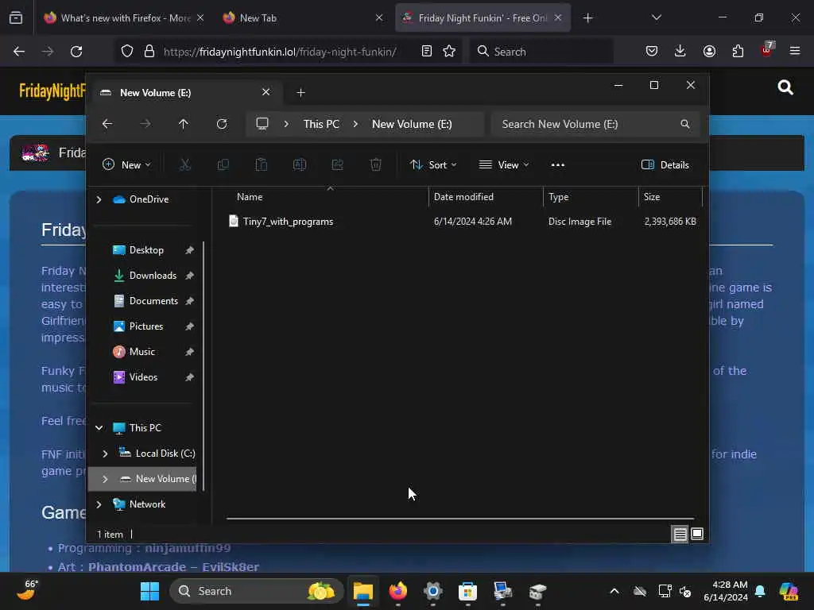The image size is (814, 610).
Task: Open the See more ellipsis menu
Action: click(557, 165)
